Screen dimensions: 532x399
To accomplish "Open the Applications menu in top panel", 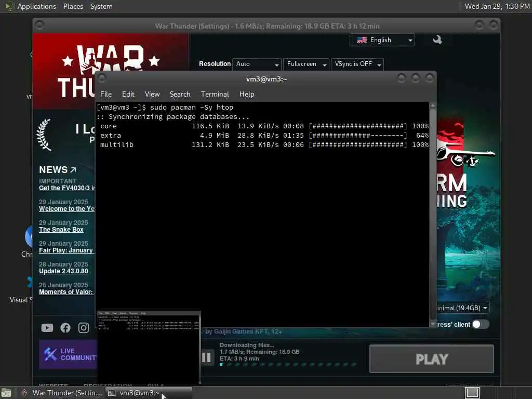I will pos(37,6).
